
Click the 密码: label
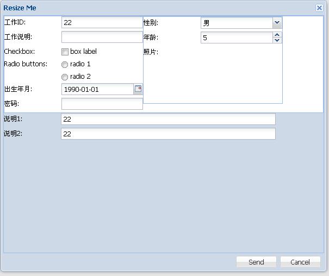tap(11, 104)
